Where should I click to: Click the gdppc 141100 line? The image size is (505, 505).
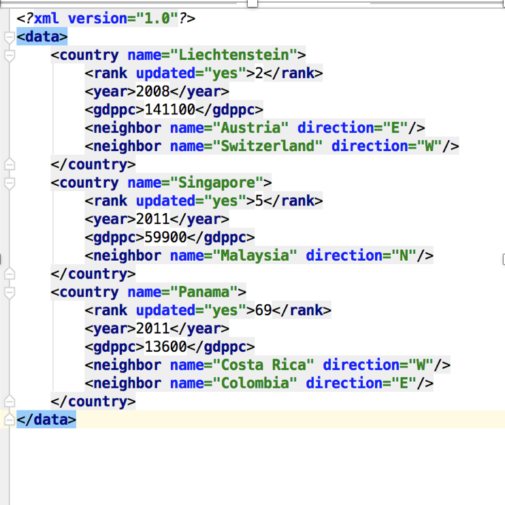tap(174, 110)
